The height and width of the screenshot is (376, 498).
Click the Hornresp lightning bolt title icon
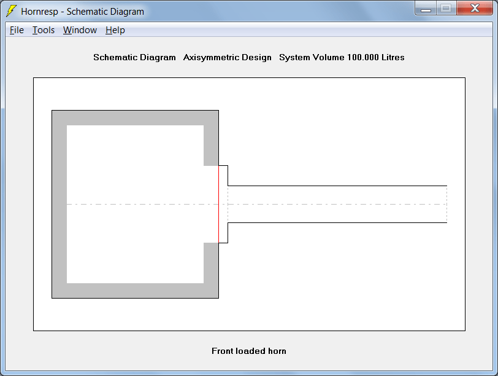coord(12,11)
